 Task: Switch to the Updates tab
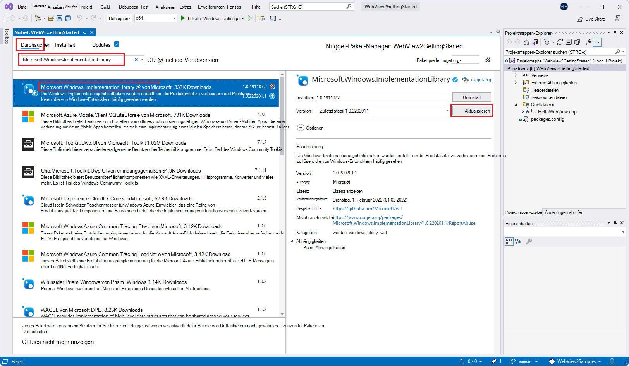click(101, 45)
